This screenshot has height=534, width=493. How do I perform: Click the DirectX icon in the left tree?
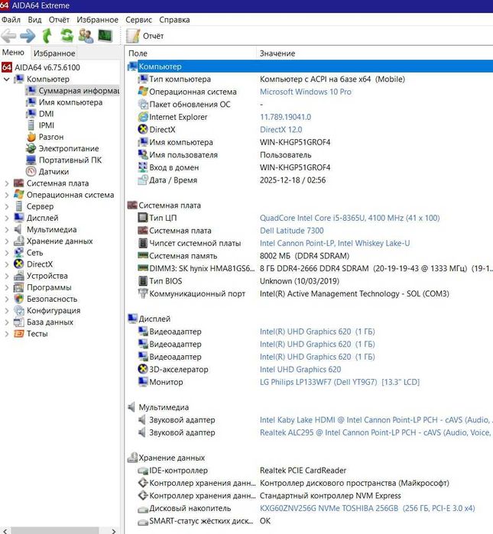(19, 264)
